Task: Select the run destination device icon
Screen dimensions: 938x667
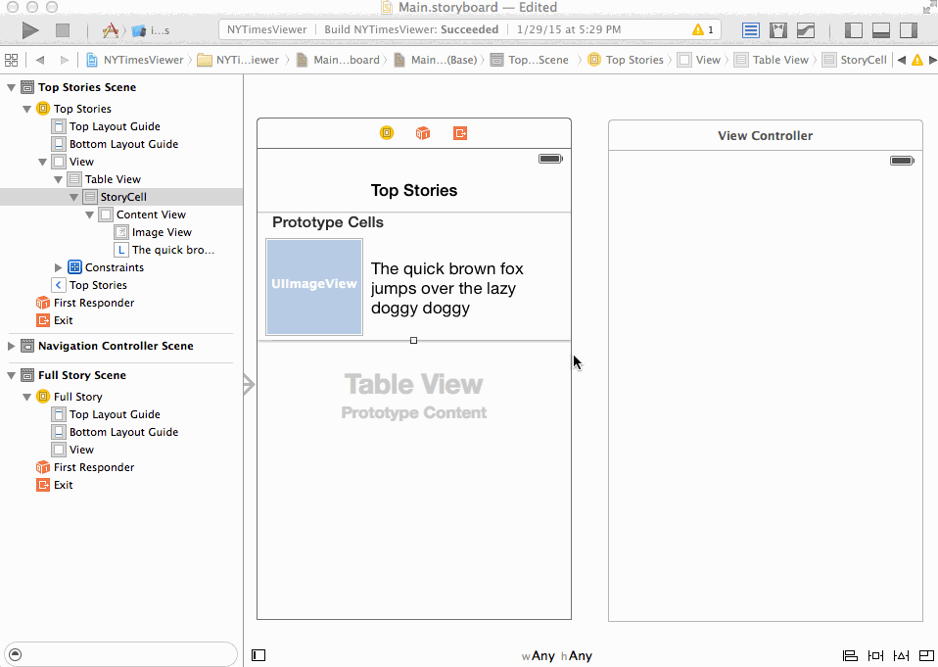Action: 139,30
